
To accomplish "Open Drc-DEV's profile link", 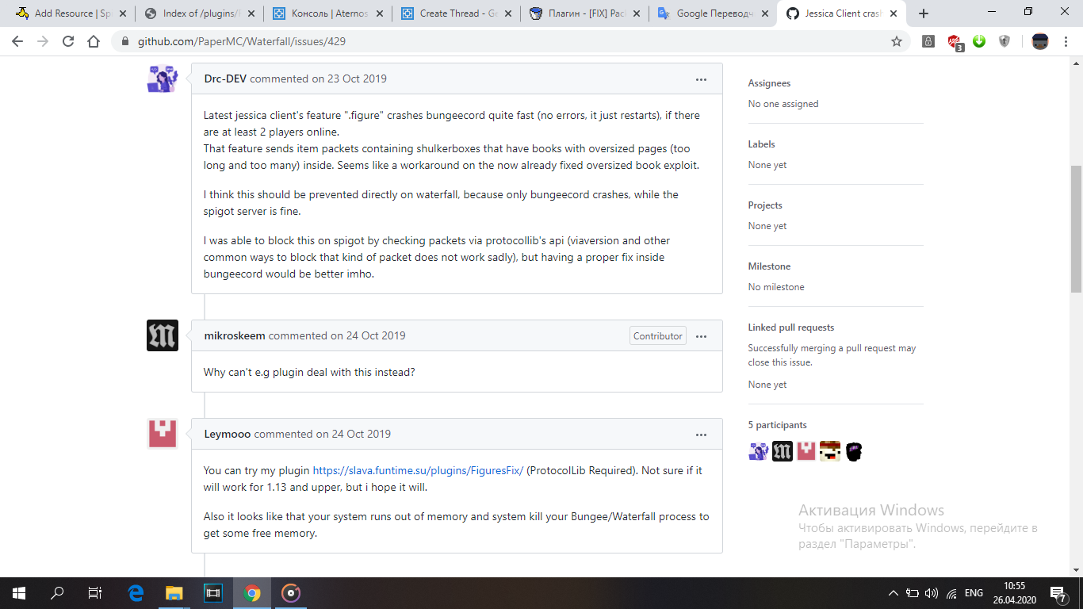I will (225, 79).
